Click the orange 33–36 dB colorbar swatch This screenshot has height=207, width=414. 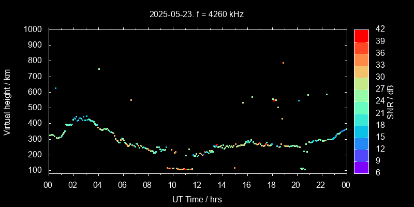click(361, 60)
